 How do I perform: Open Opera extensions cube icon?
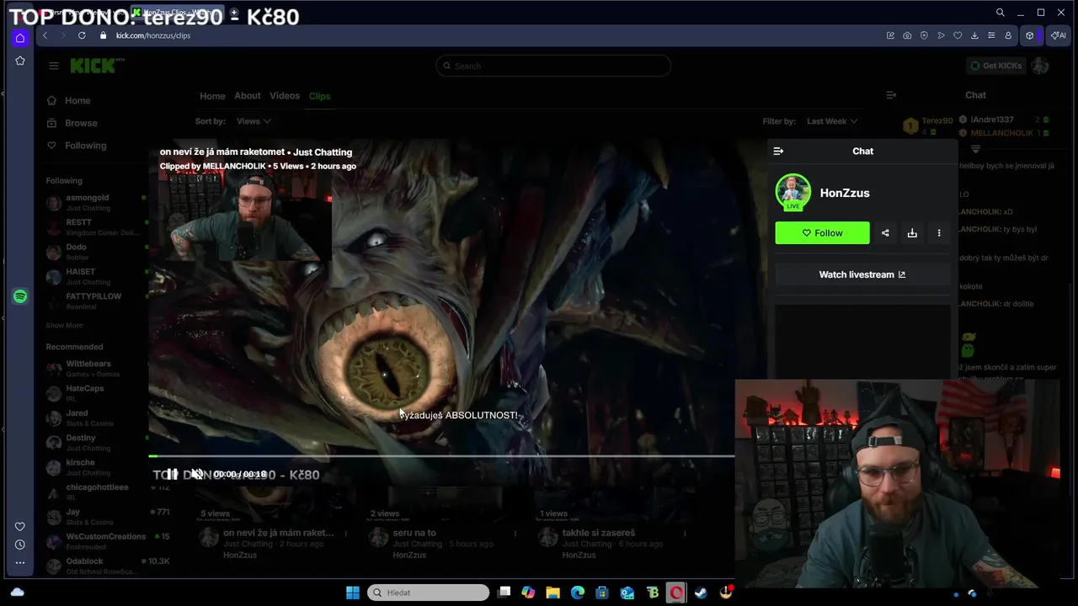[x=1029, y=35]
